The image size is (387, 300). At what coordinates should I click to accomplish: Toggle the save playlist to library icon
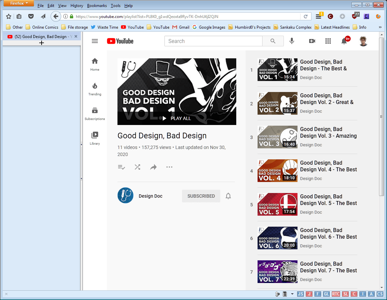tap(121, 167)
